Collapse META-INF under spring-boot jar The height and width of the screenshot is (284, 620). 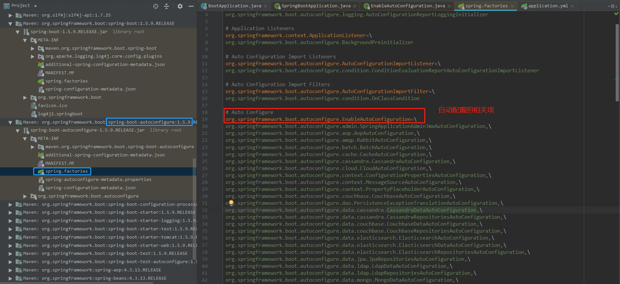click(x=25, y=40)
